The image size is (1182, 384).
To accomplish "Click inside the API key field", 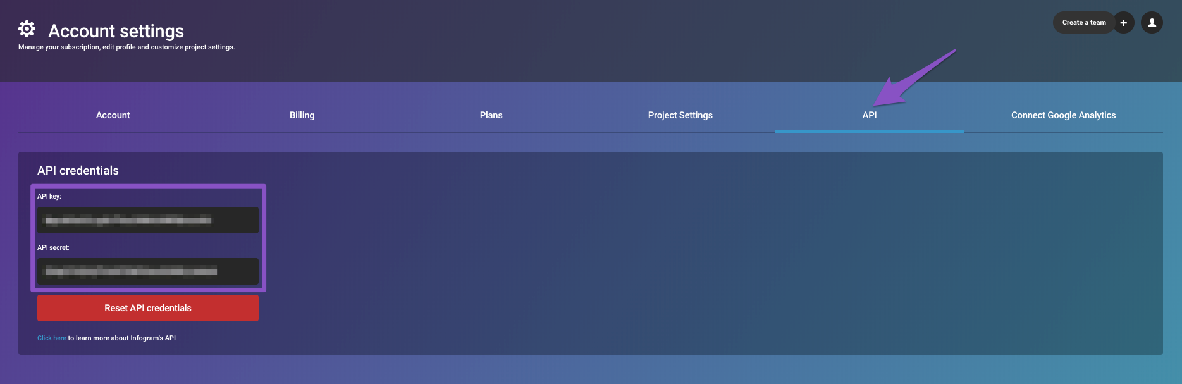I will click(x=147, y=220).
